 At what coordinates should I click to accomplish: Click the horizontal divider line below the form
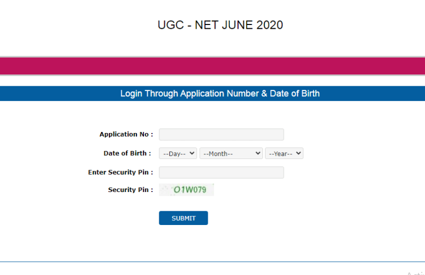(x=212, y=262)
